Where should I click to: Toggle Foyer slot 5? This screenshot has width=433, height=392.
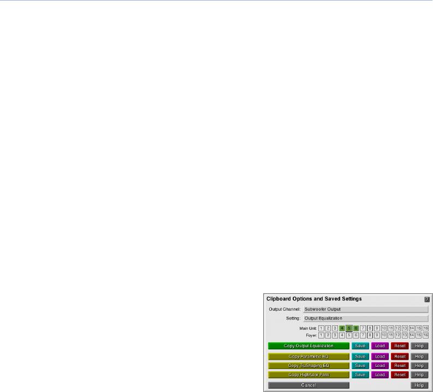tap(349, 335)
